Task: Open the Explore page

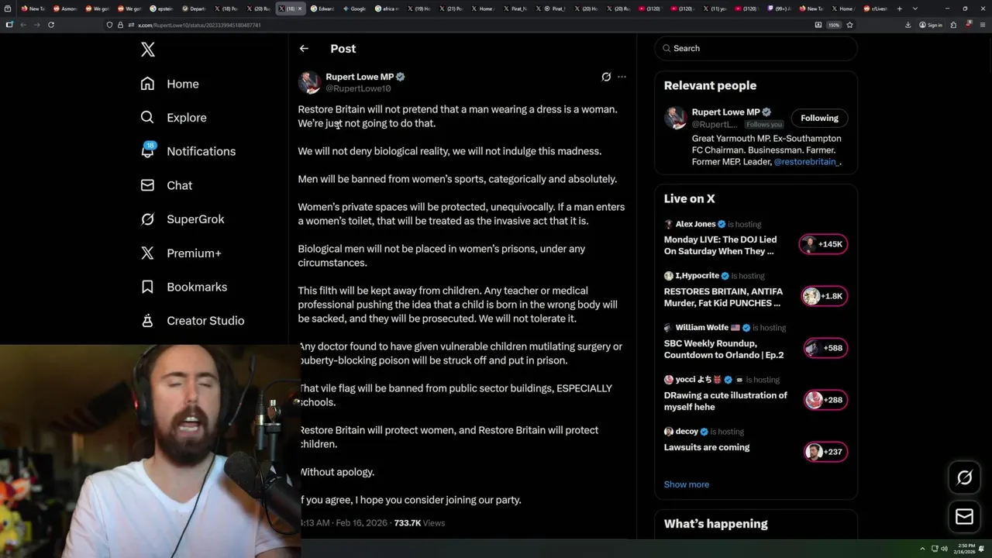Action: [174, 118]
